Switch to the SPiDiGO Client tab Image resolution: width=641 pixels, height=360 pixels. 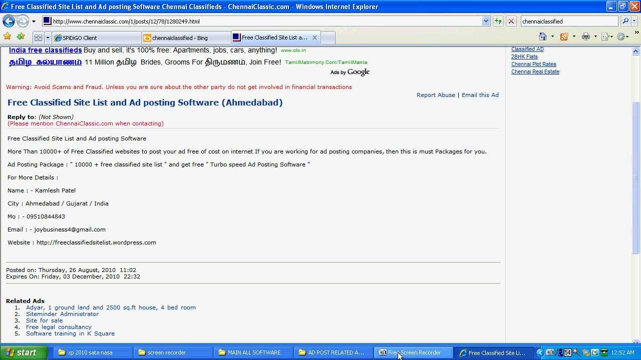coord(96,37)
